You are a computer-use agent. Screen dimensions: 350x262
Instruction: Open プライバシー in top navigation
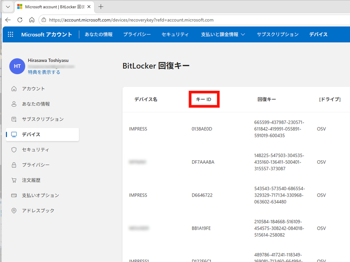click(x=137, y=34)
